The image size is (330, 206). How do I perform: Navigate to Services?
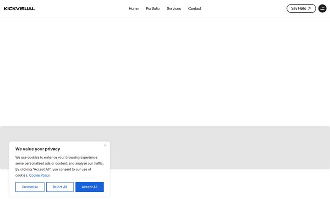point(174,9)
